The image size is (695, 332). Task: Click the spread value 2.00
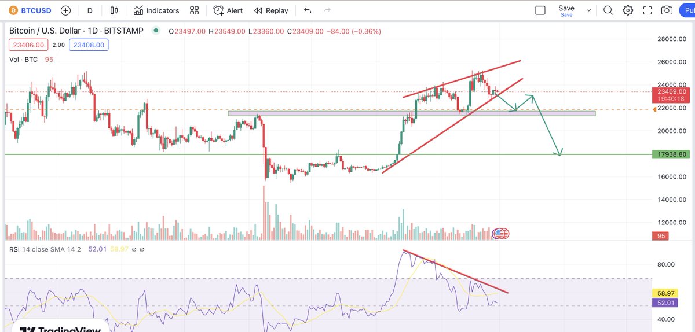(58, 45)
